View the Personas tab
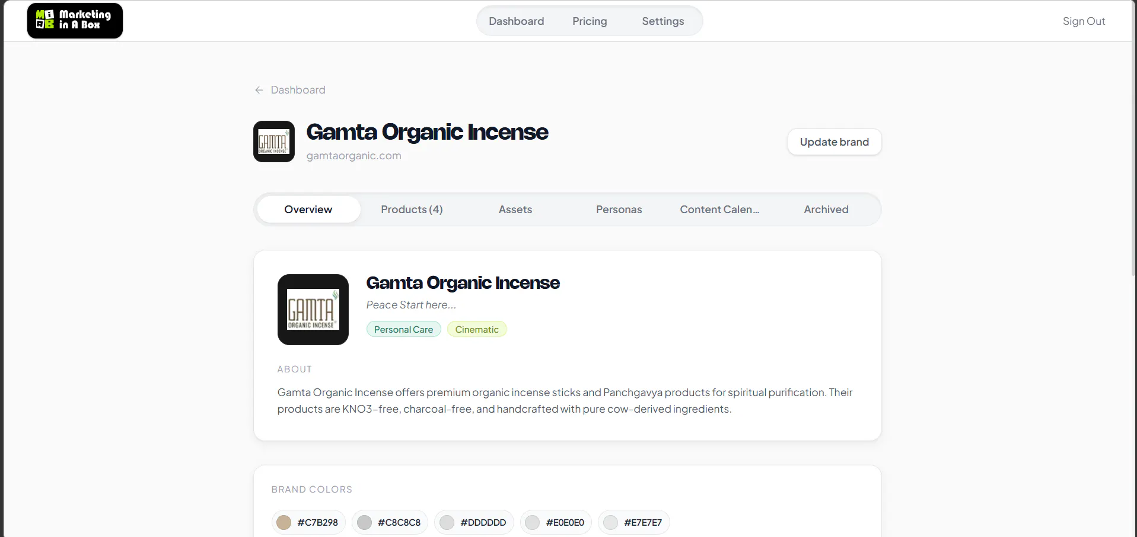This screenshot has width=1137, height=537. click(x=619, y=210)
